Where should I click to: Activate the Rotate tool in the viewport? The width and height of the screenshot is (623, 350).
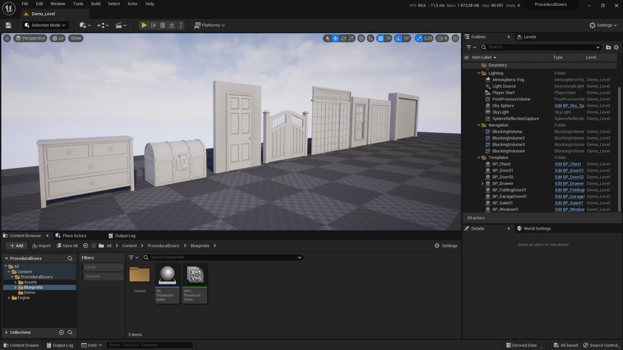pyautogui.click(x=343, y=38)
